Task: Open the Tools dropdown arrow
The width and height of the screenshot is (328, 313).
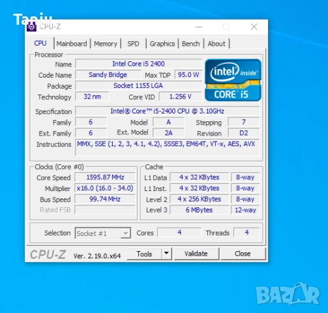Action: click(x=166, y=253)
